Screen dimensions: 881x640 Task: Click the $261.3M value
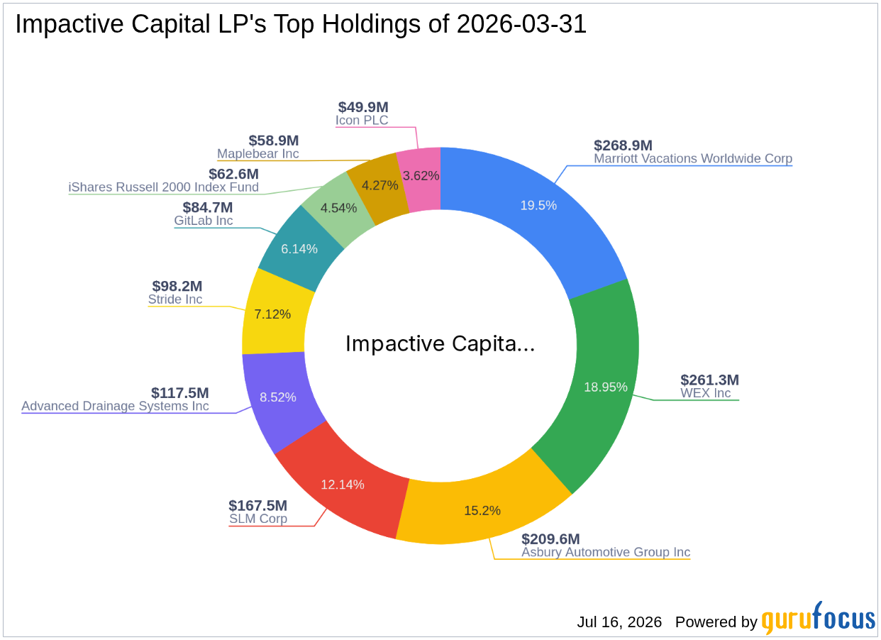point(710,380)
